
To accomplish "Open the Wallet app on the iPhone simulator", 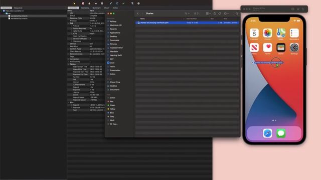I will click(281, 47).
